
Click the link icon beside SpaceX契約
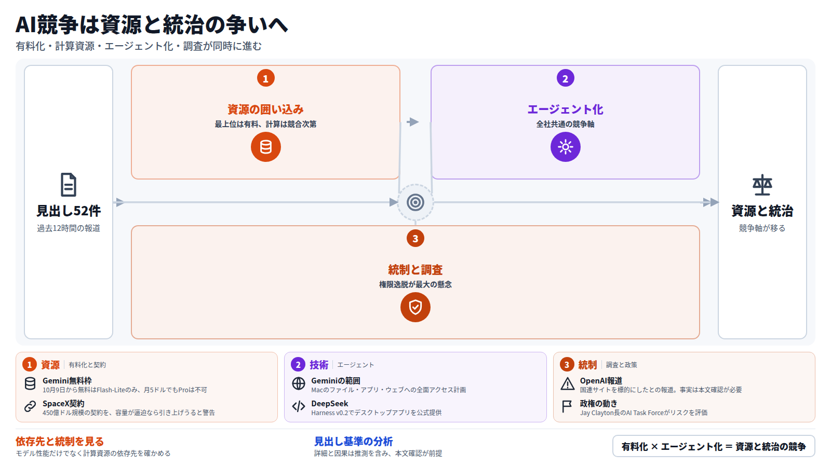click(30, 406)
